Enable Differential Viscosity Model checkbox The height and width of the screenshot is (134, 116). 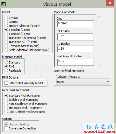click(6, 83)
